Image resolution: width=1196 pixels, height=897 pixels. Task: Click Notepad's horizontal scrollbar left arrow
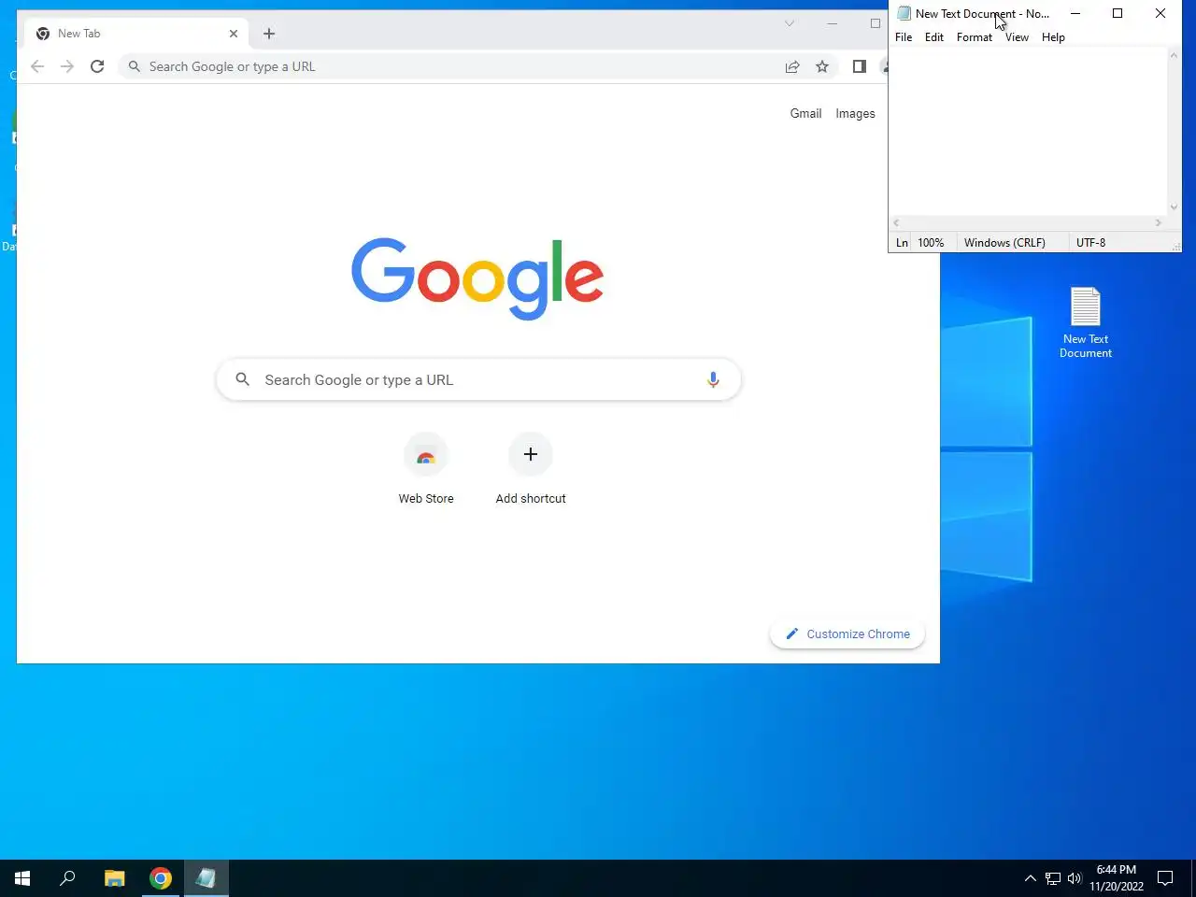click(x=896, y=222)
